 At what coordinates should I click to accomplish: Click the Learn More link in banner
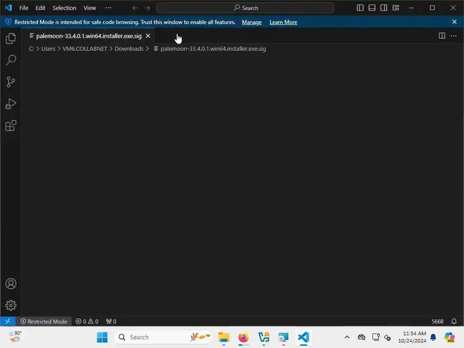click(283, 22)
